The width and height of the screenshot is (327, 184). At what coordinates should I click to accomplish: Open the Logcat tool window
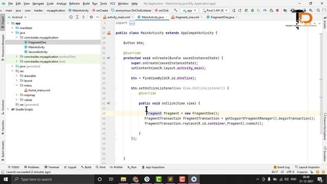[70, 167]
